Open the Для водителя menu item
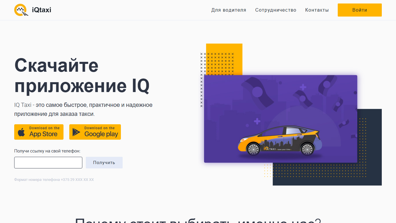The image size is (396, 223). click(x=229, y=10)
